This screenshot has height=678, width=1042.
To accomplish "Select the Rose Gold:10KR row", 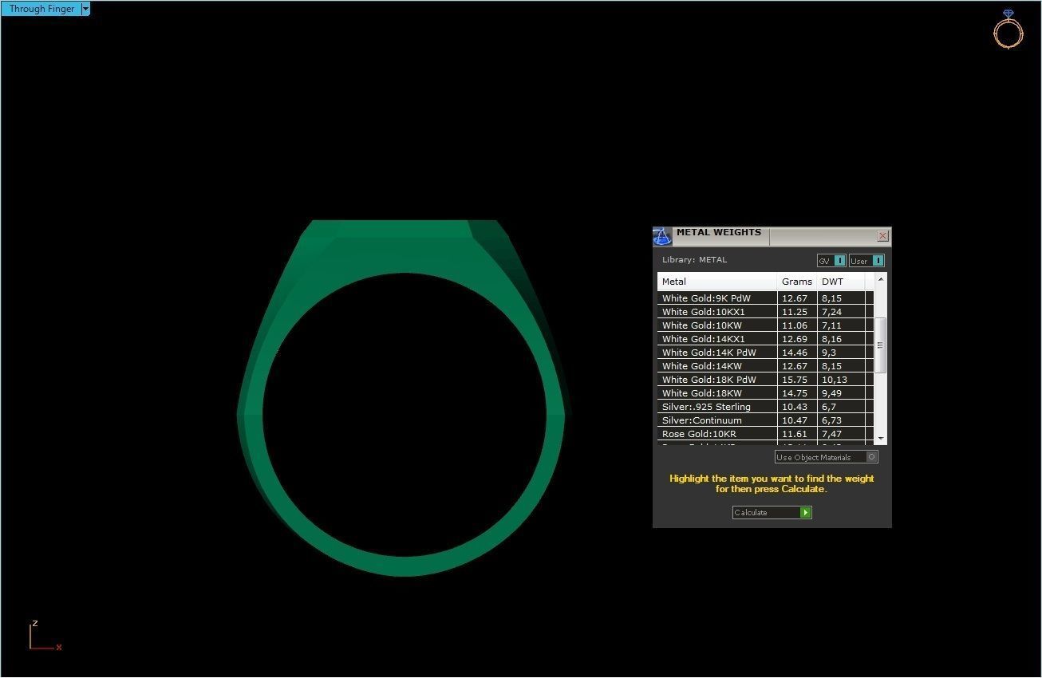I will (765, 434).
